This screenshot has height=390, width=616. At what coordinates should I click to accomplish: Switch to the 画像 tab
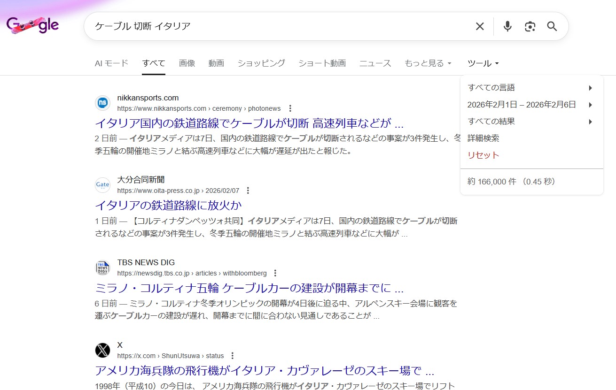pyautogui.click(x=187, y=63)
